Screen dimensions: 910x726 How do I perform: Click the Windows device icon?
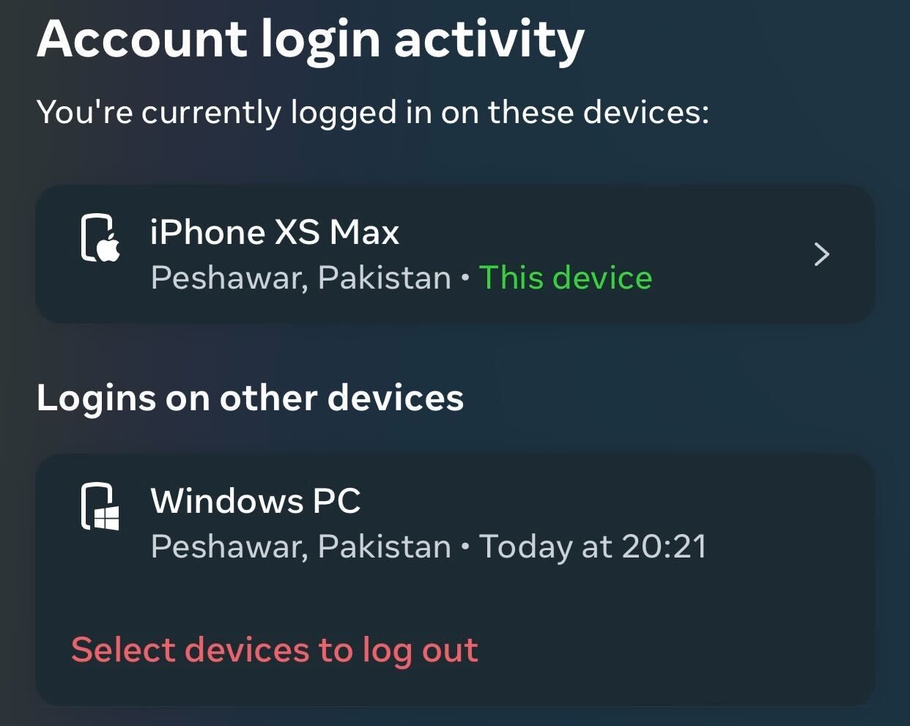[x=100, y=506]
